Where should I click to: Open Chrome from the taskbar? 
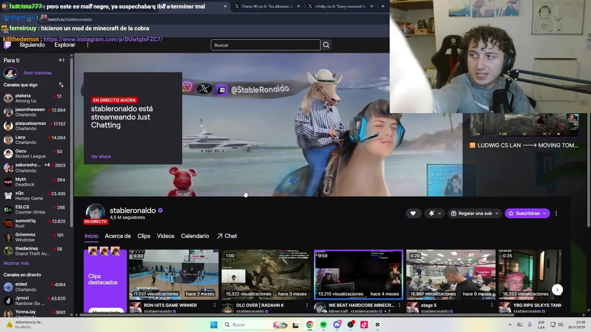[x=310, y=325]
